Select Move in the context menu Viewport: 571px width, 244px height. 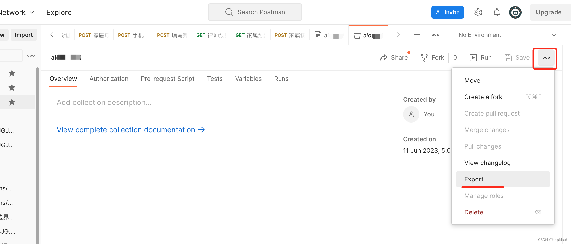pos(503,81)
